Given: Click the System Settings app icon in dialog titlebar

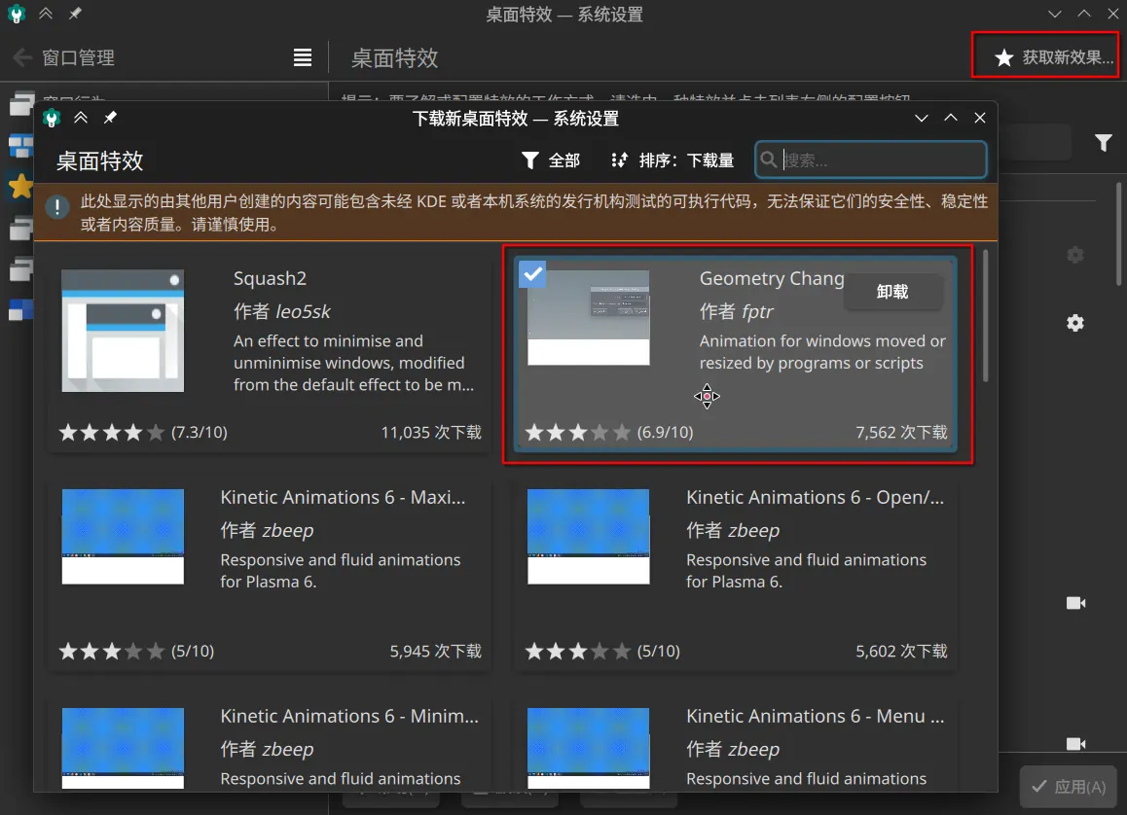Looking at the screenshot, I should pyautogui.click(x=53, y=118).
